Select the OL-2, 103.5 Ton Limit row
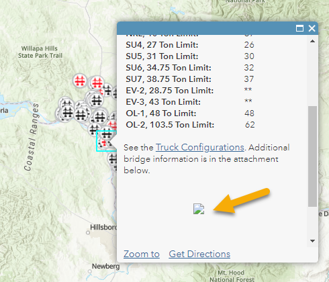The image size is (329, 282). pos(190,125)
